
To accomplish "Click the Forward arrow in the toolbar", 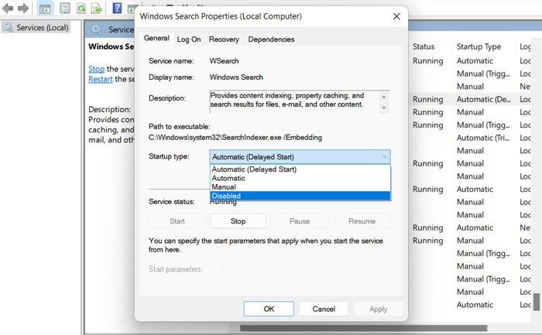I will click(23, 8).
